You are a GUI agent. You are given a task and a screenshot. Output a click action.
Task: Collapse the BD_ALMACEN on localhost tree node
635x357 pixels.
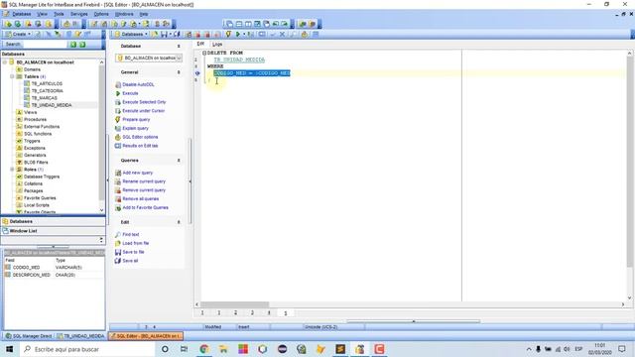tap(5, 62)
